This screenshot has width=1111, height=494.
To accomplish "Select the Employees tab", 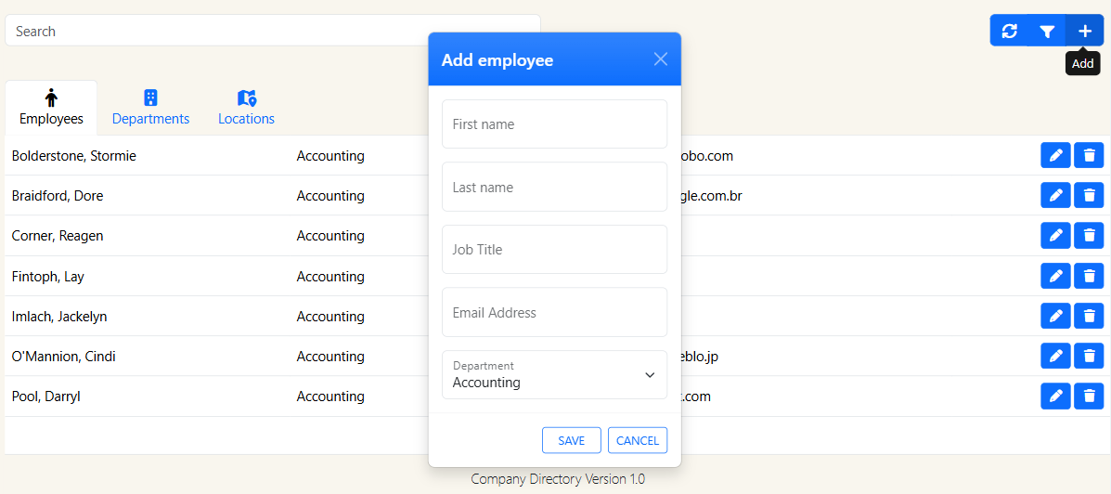I will click(x=51, y=108).
